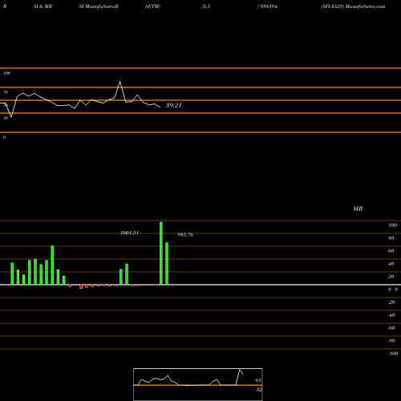Click the -60 label on MR axis
Screen dimensions: 401x401
coord(391,328)
